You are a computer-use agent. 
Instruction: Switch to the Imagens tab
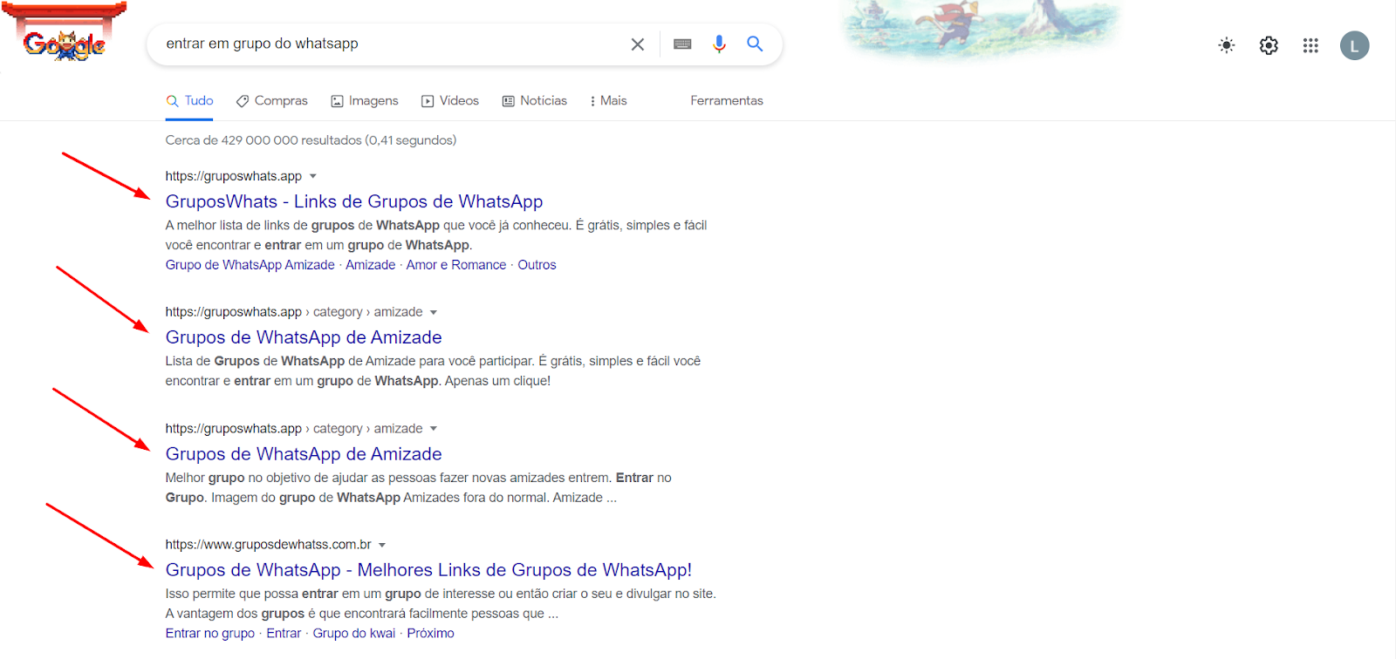(365, 101)
